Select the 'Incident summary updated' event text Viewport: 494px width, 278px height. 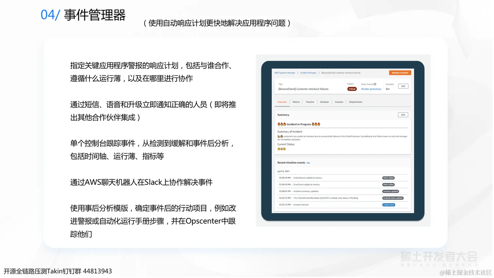click(x=306, y=191)
